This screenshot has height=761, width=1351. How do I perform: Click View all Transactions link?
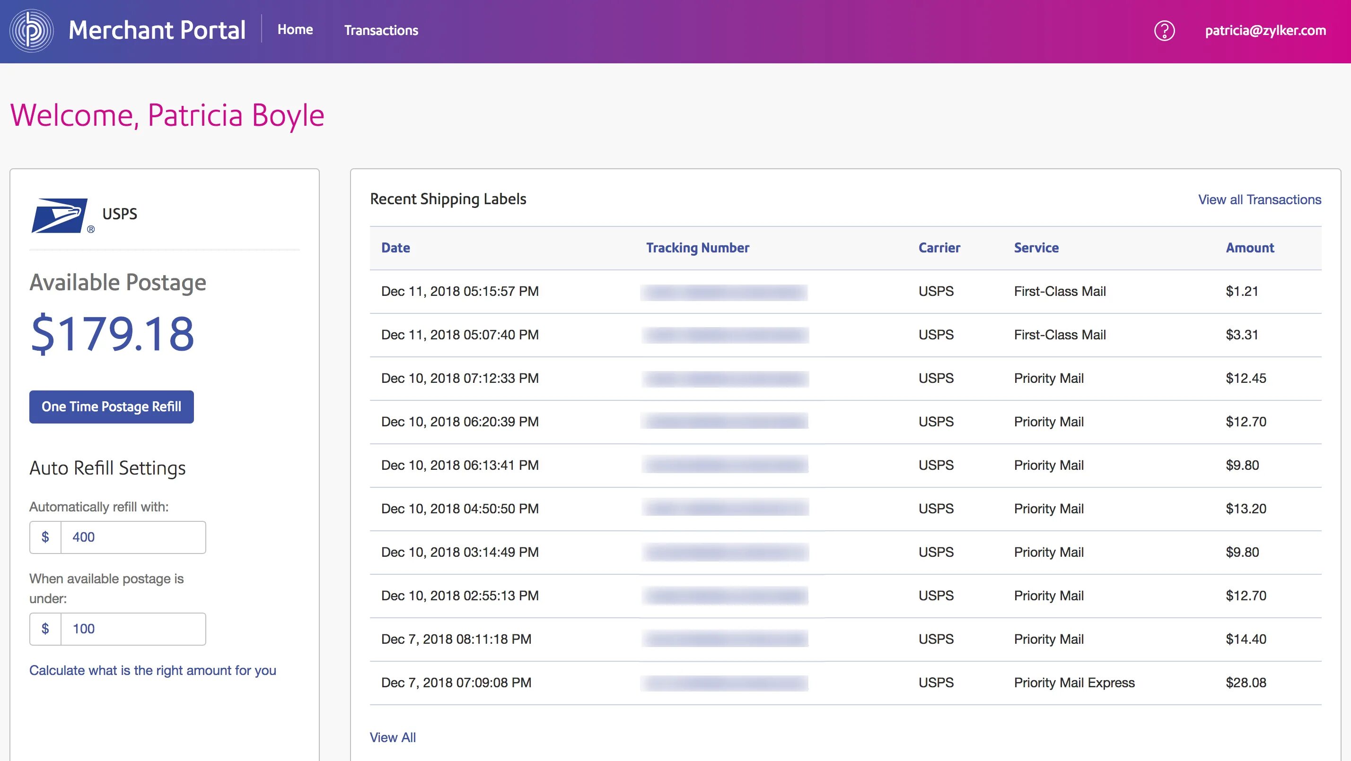pos(1259,199)
